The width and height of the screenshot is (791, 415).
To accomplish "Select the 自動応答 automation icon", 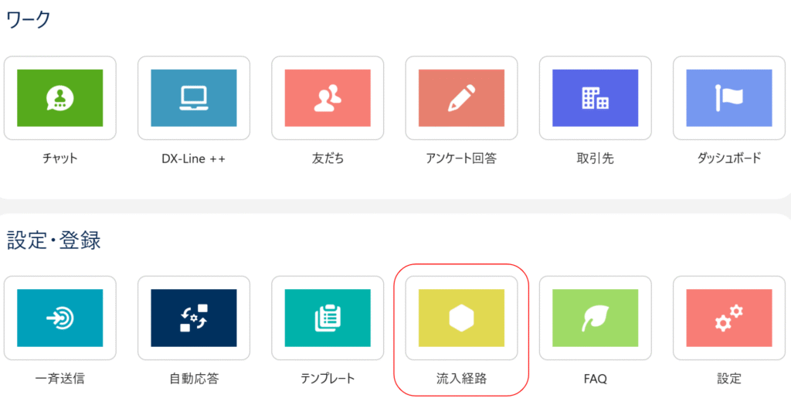I will coord(193,318).
